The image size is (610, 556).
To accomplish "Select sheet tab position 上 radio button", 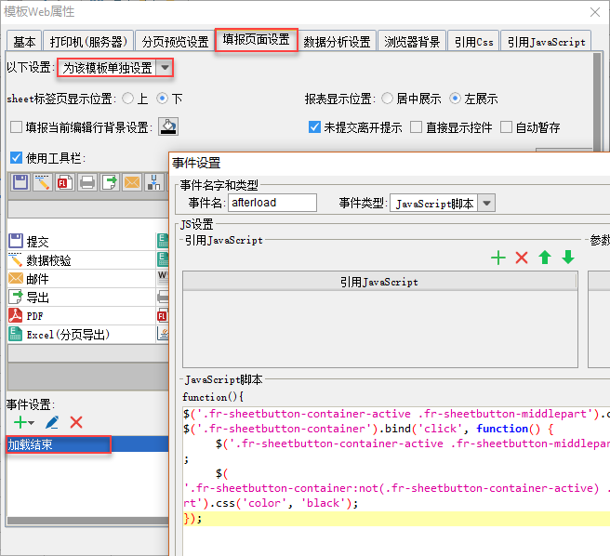I will 127,99.
